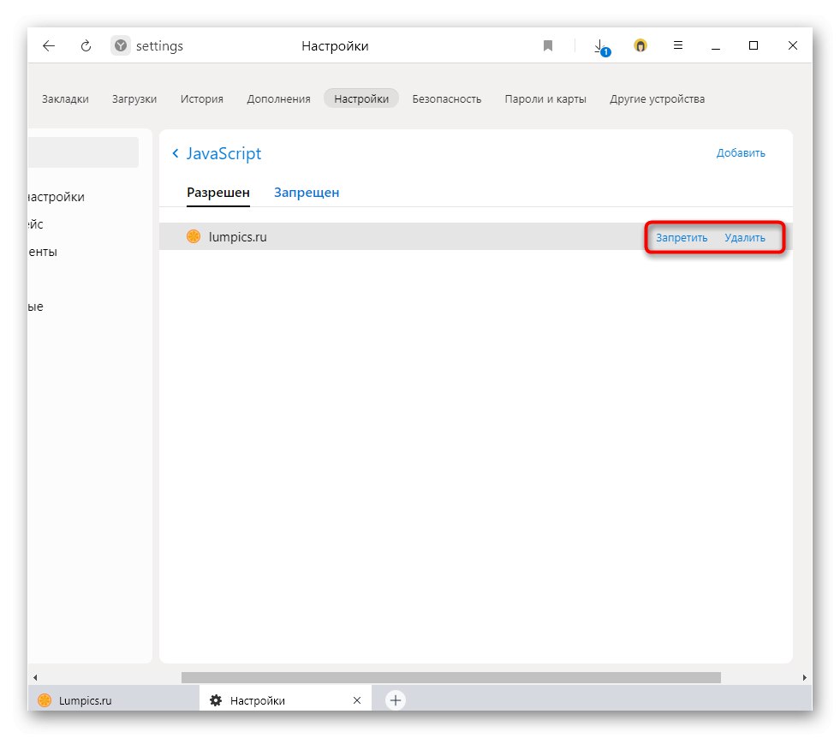Bookmark this page with flag icon
The width and height of the screenshot is (840, 738).
[547, 46]
